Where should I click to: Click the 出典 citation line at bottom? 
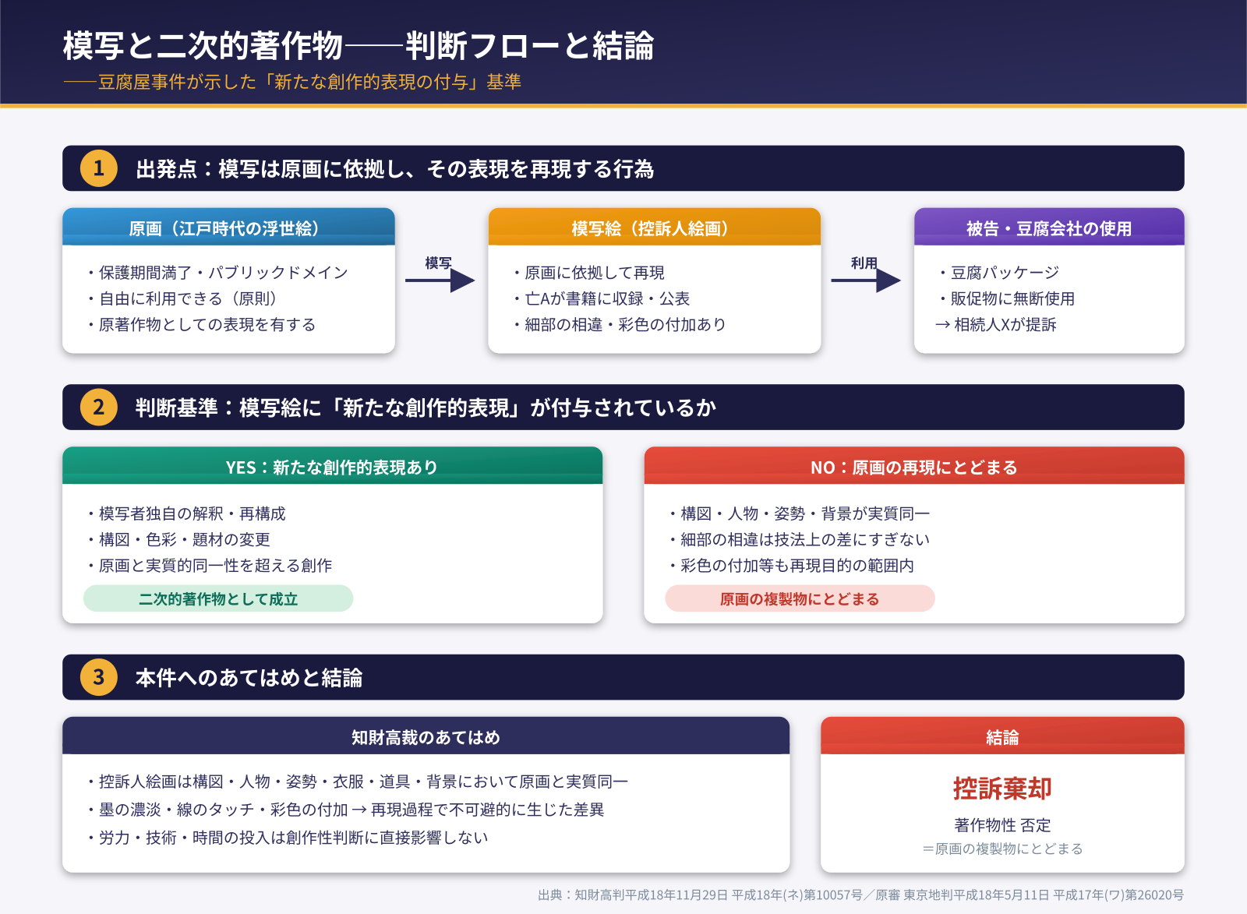[860, 895]
